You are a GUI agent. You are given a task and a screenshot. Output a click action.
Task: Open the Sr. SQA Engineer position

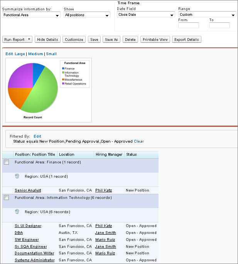31,247
